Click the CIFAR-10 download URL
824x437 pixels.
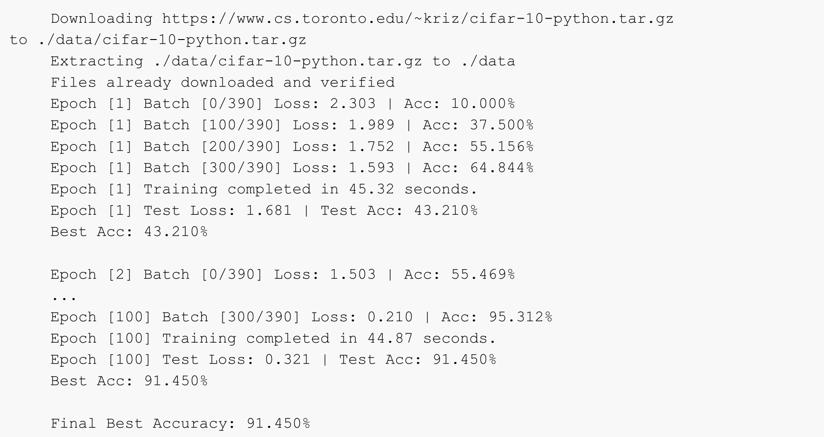(x=418, y=19)
